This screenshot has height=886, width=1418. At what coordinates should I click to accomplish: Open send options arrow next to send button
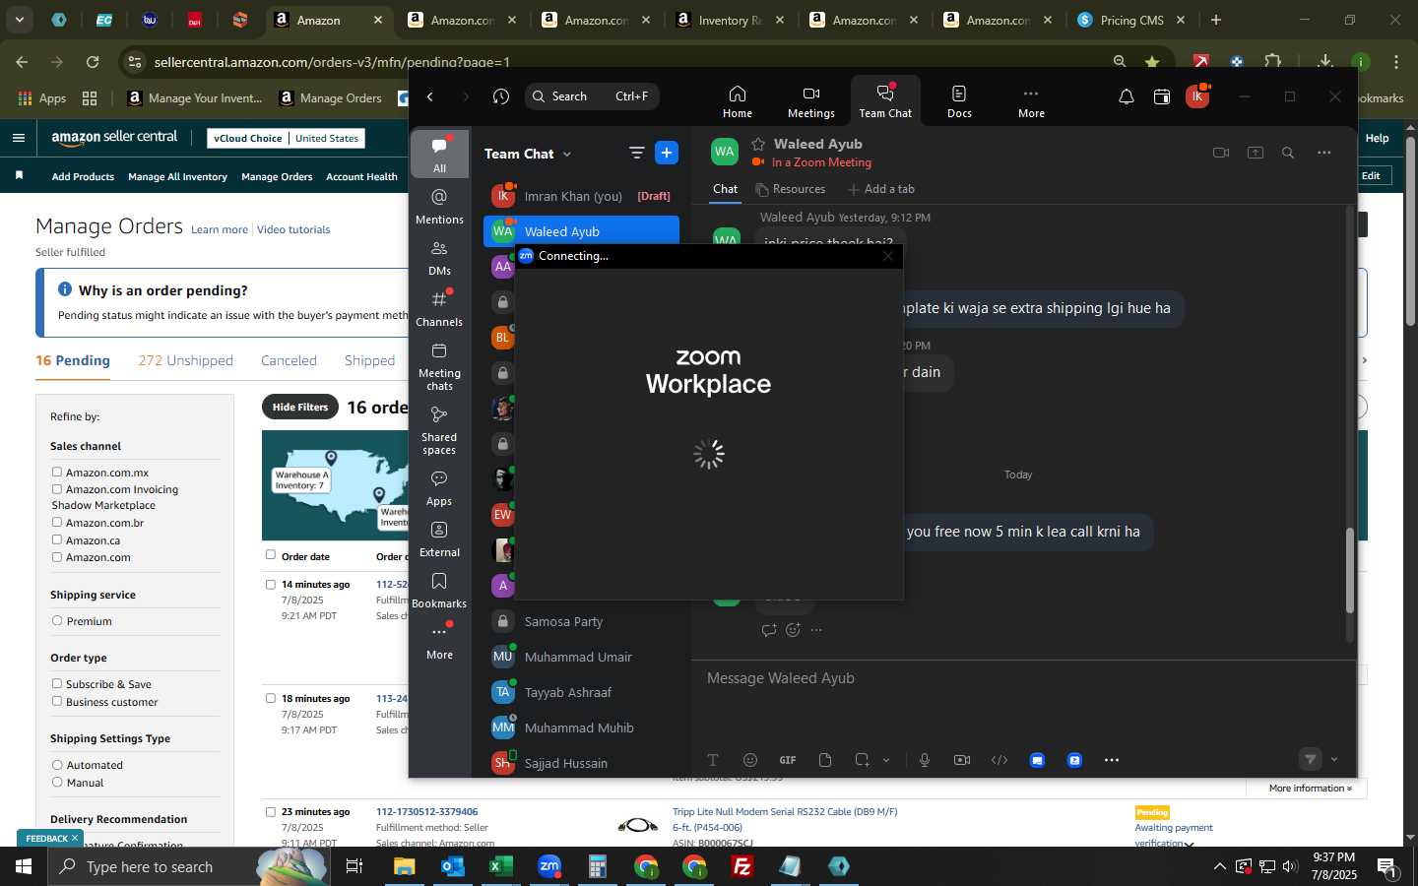[1334, 759]
